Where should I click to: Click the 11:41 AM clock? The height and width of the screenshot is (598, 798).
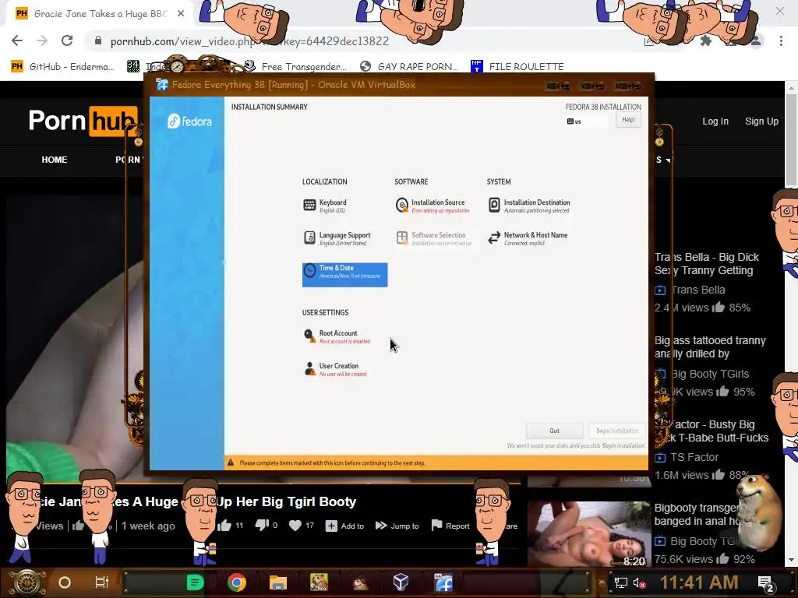point(699,582)
